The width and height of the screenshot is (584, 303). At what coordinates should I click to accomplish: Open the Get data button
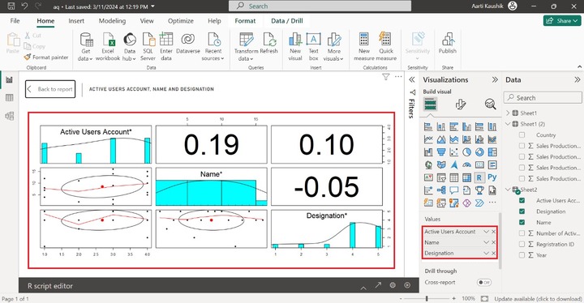[86, 46]
